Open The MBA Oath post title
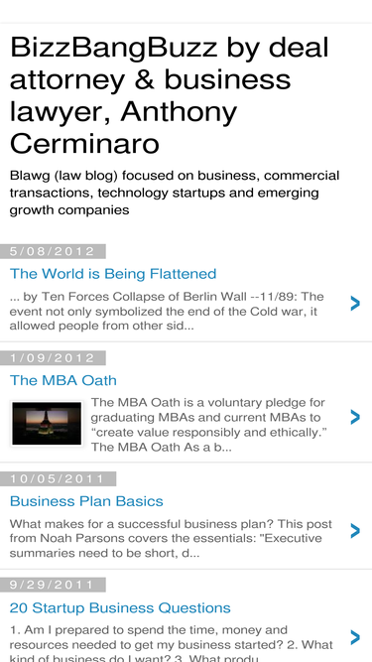 63,380
